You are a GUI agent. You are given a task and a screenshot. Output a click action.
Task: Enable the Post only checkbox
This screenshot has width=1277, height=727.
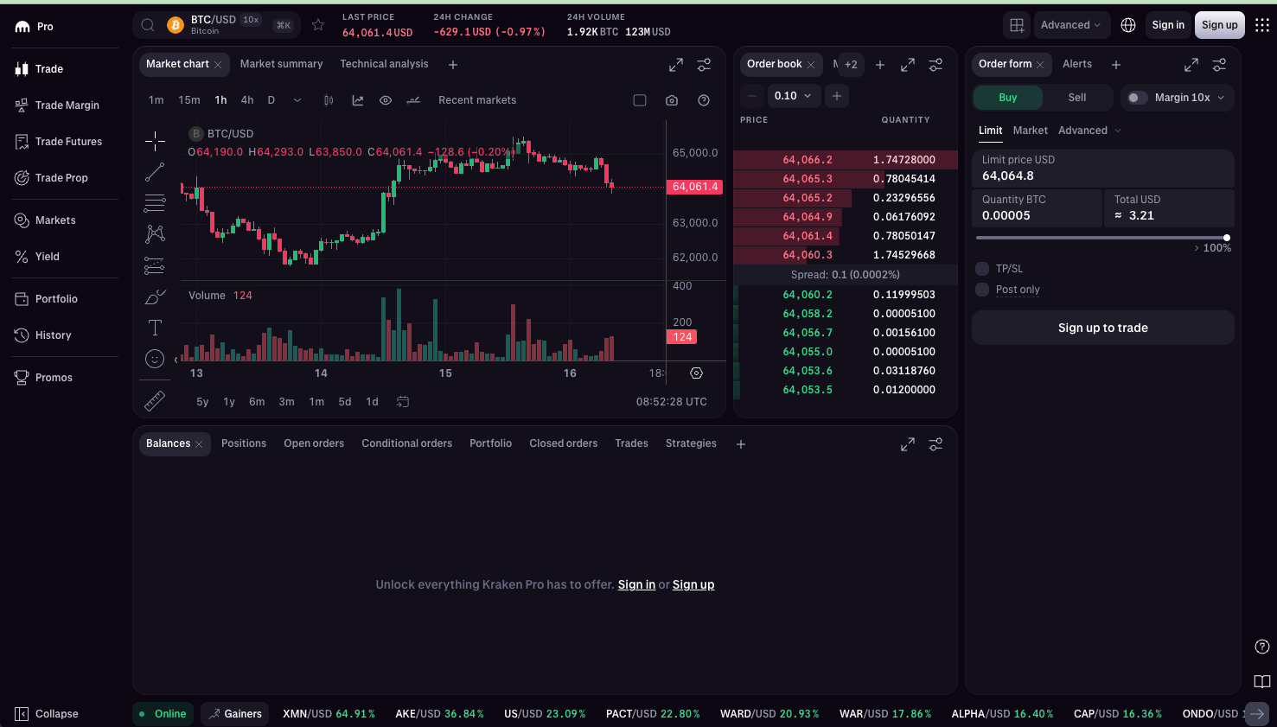click(982, 290)
